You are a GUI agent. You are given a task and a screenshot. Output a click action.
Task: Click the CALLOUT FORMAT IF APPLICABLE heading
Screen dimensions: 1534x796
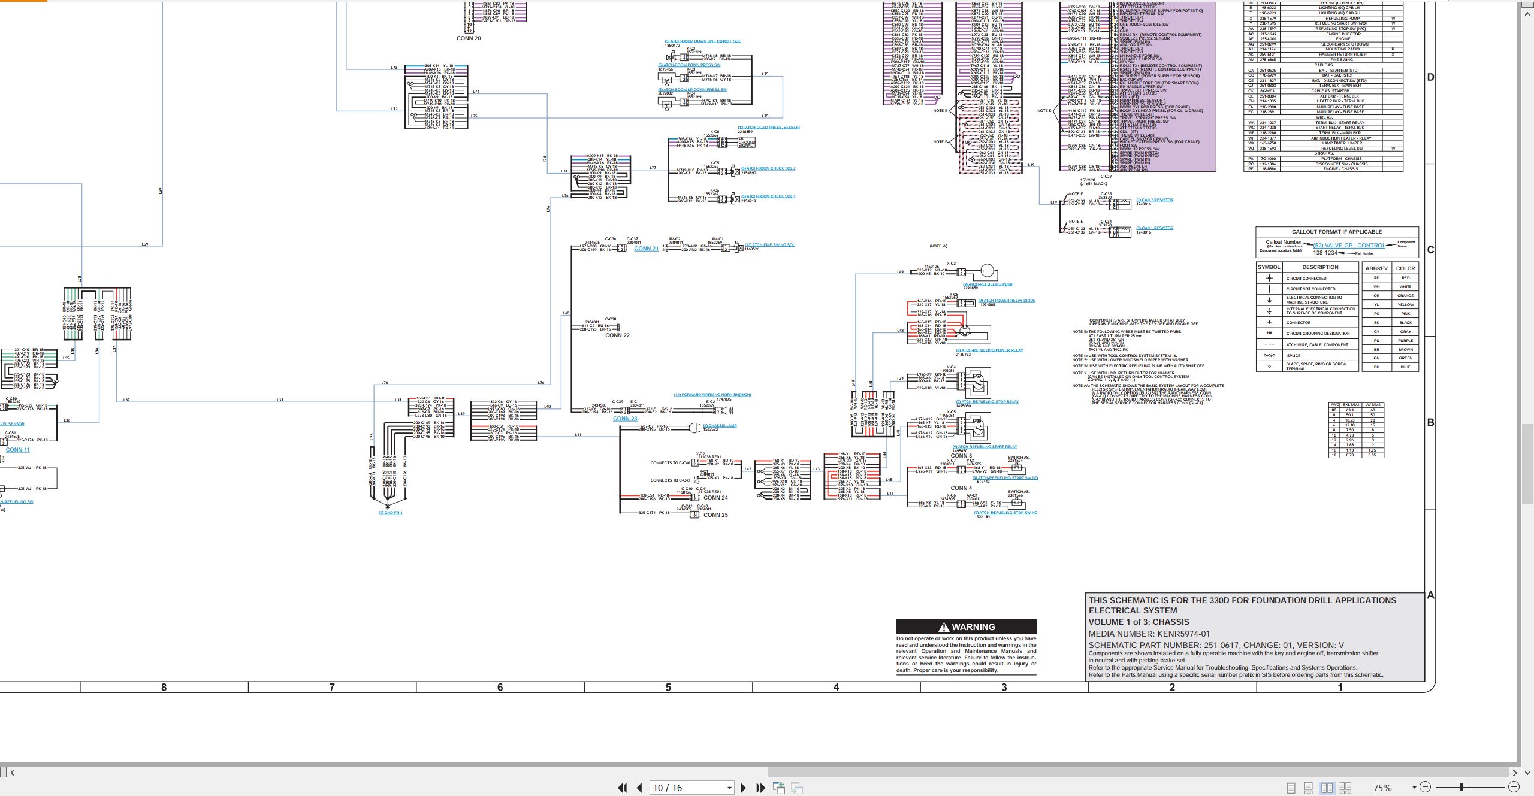point(1336,232)
